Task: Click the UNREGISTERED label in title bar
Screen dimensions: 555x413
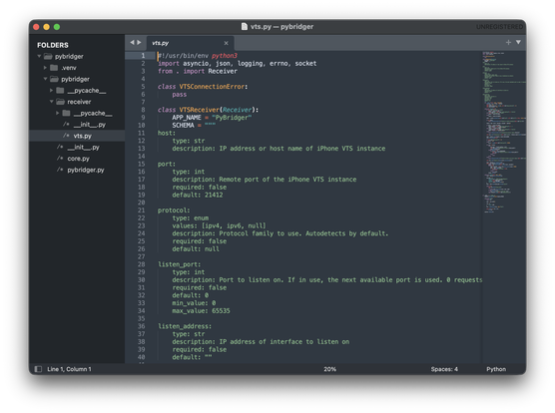Action: tap(499, 27)
